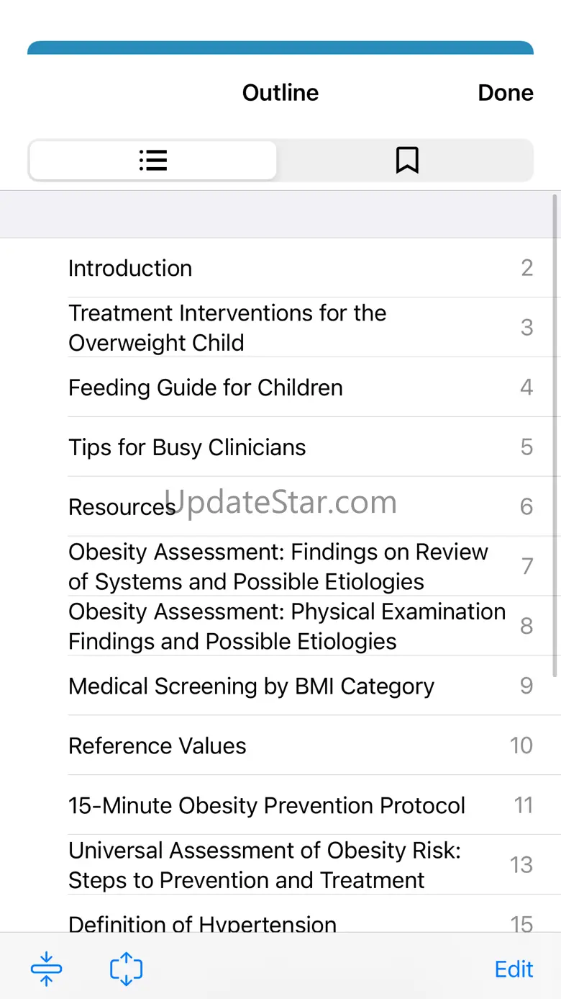Switch to the outline list tab
The image size is (561, 999).
[152, 160]
